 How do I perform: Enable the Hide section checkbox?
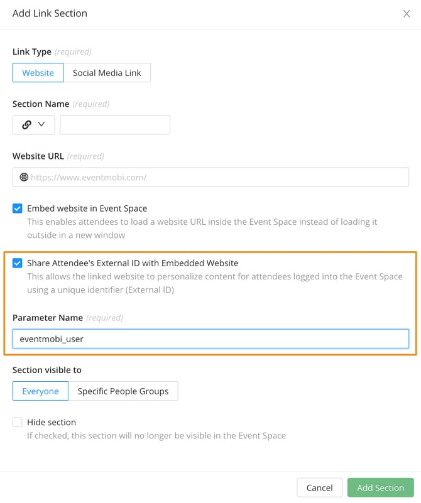pos(18,422)
